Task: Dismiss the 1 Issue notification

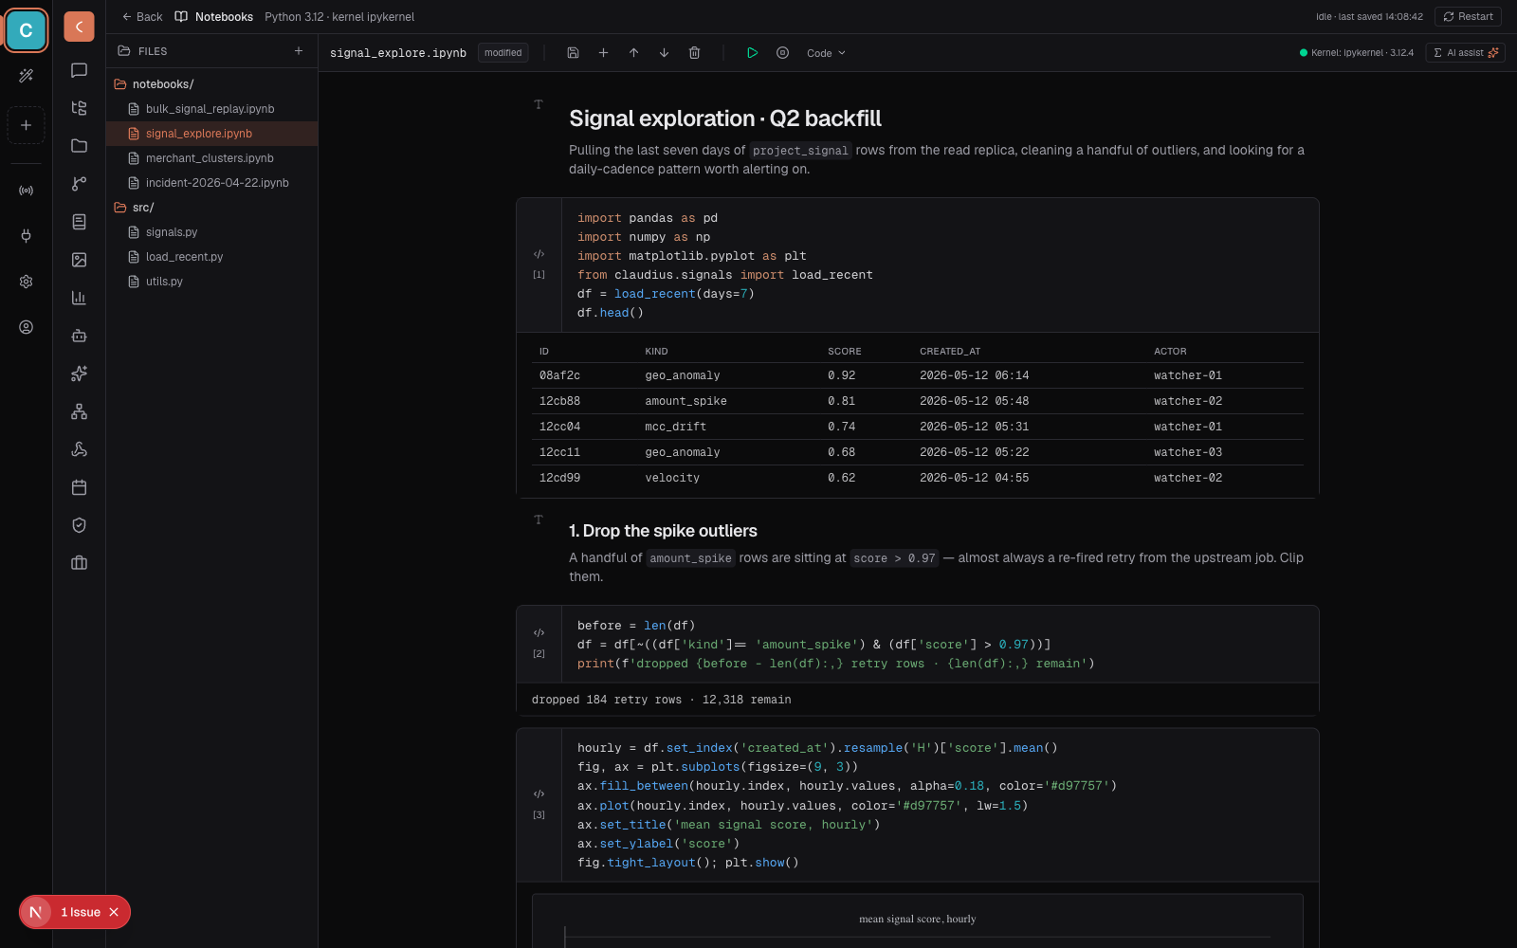Action: tap(114, 912)
